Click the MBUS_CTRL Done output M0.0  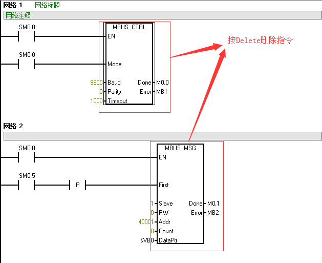(162, 83)
